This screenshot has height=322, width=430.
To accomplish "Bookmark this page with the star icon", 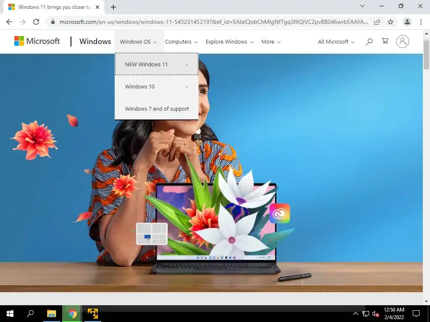I will (391, 22).
